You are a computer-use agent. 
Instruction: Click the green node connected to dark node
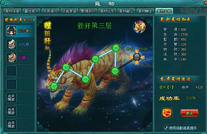(x=115, y=71)
